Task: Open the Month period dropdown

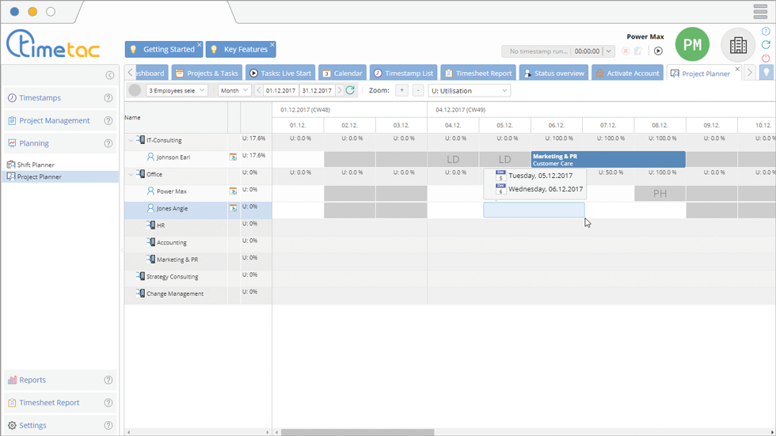Action: (x=234, y=91)
